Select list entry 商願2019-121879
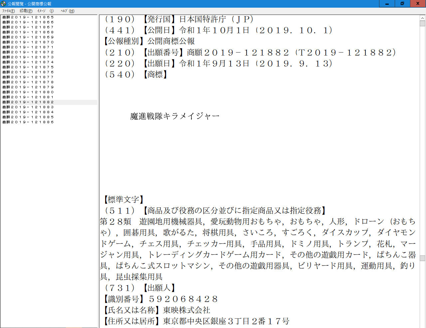 coord(28,87)
